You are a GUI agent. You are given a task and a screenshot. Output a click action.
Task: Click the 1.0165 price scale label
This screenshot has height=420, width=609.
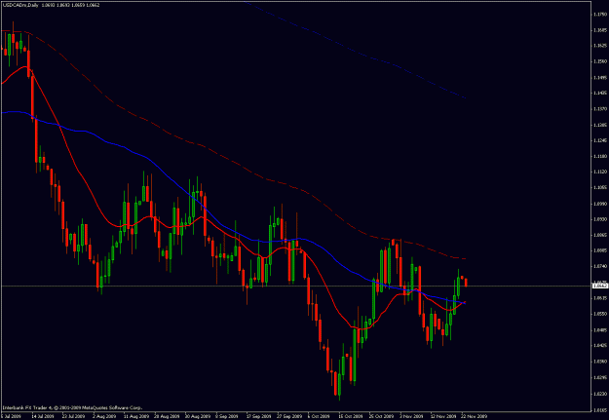tap(600, 409)
